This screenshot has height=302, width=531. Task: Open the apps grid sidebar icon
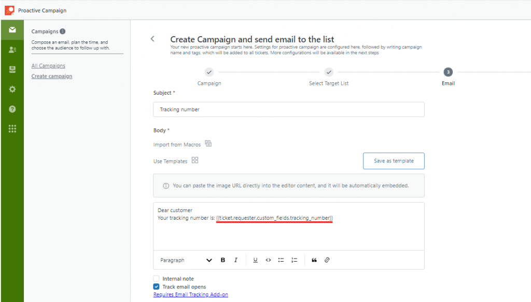click(x=12, y=129)
